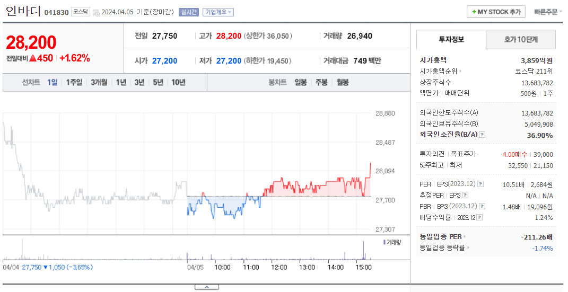This screenshot has width=568, height=292.
Task: Click the 시가 value 27,200
Action: tap(164, 61)
